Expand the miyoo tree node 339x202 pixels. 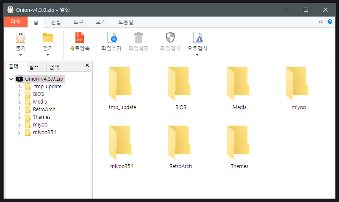click(19, 125)
